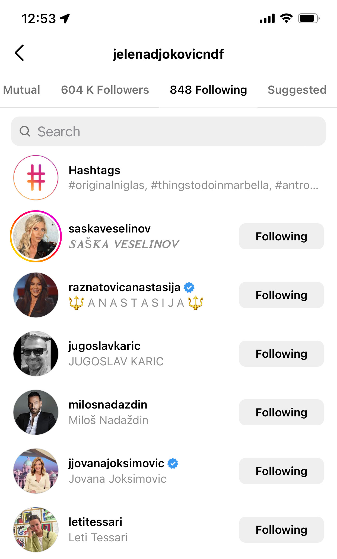Toggle Following for raznatovicanastasija

point(281,295)
